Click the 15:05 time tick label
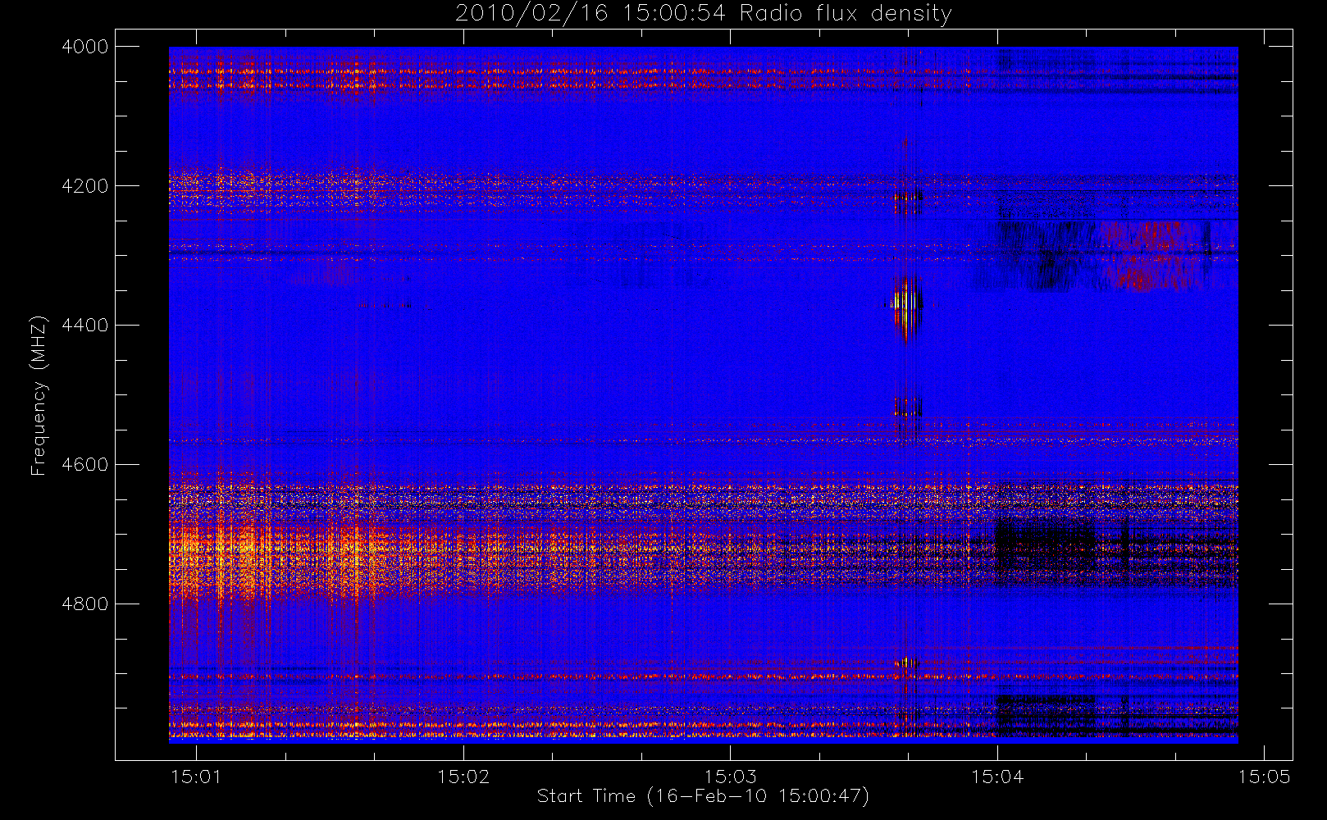Screen dimensions: 1327x820 tap(1264, 777)
